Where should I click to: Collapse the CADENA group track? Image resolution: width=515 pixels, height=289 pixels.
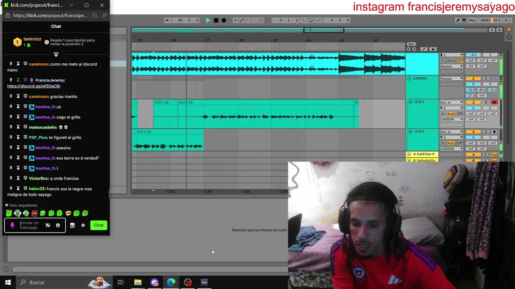point(409,78)
